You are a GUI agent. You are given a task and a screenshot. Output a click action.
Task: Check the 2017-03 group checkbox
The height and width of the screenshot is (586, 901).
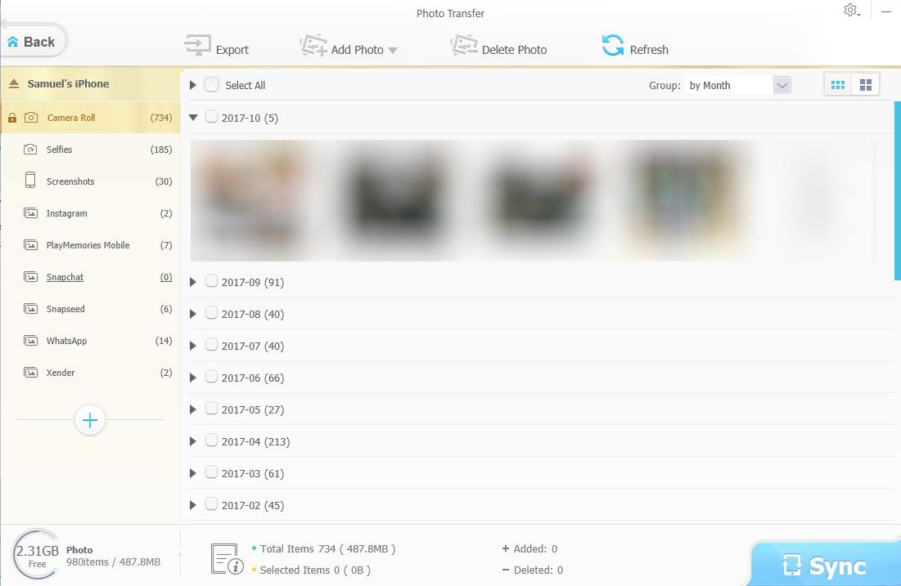coord(211,472)
